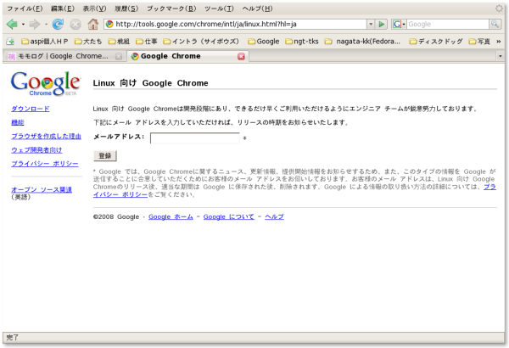Click the Google Chrome BETA logo
509x348 pixels.
(46, 83)
